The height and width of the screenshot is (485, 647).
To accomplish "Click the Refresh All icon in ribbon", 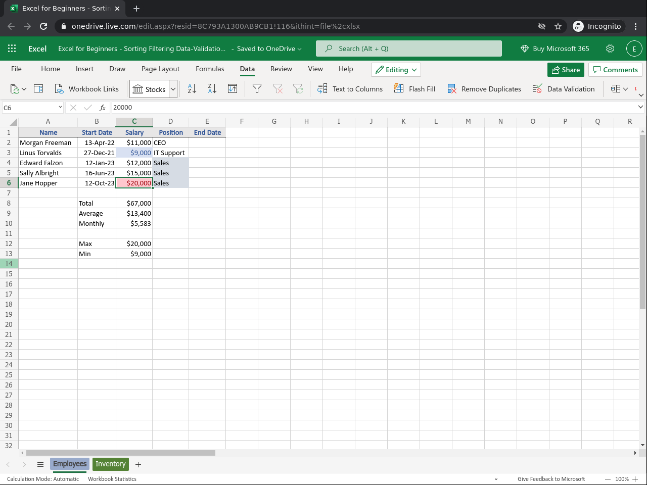I will 15,89.
